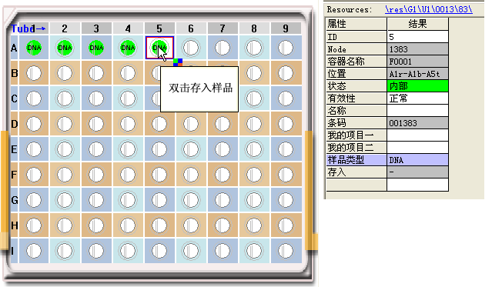
Task: Click the 条码 value 001383
Action: coord(417,123)
